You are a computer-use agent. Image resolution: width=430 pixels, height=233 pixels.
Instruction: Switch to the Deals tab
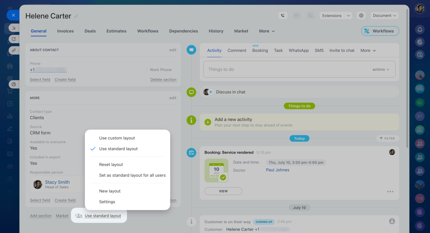point(90,31)
